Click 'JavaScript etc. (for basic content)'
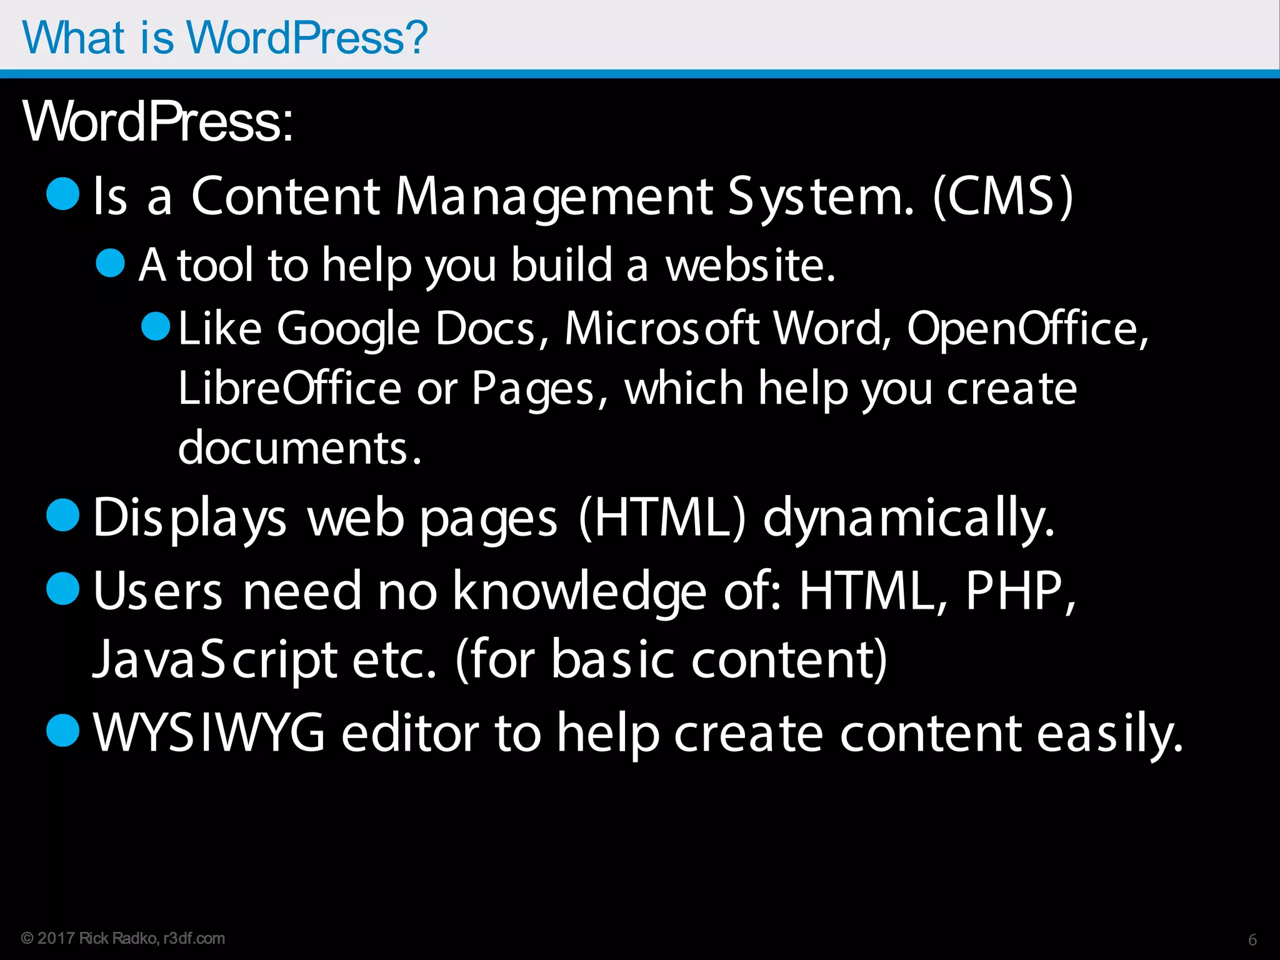This screenshot has width=1280, height=960. (490, 661)
